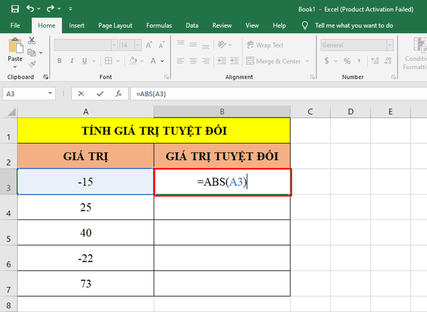The image size is (427, 312).
Task: Toggle Bold formatting
Action: point(59,61)
